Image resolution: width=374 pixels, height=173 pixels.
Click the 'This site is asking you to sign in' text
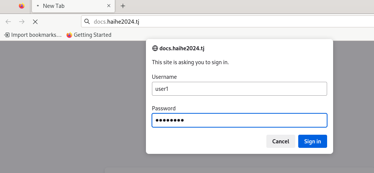(x=190, y=63)
